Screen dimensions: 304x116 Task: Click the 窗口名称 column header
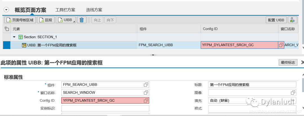click(288, 29)
